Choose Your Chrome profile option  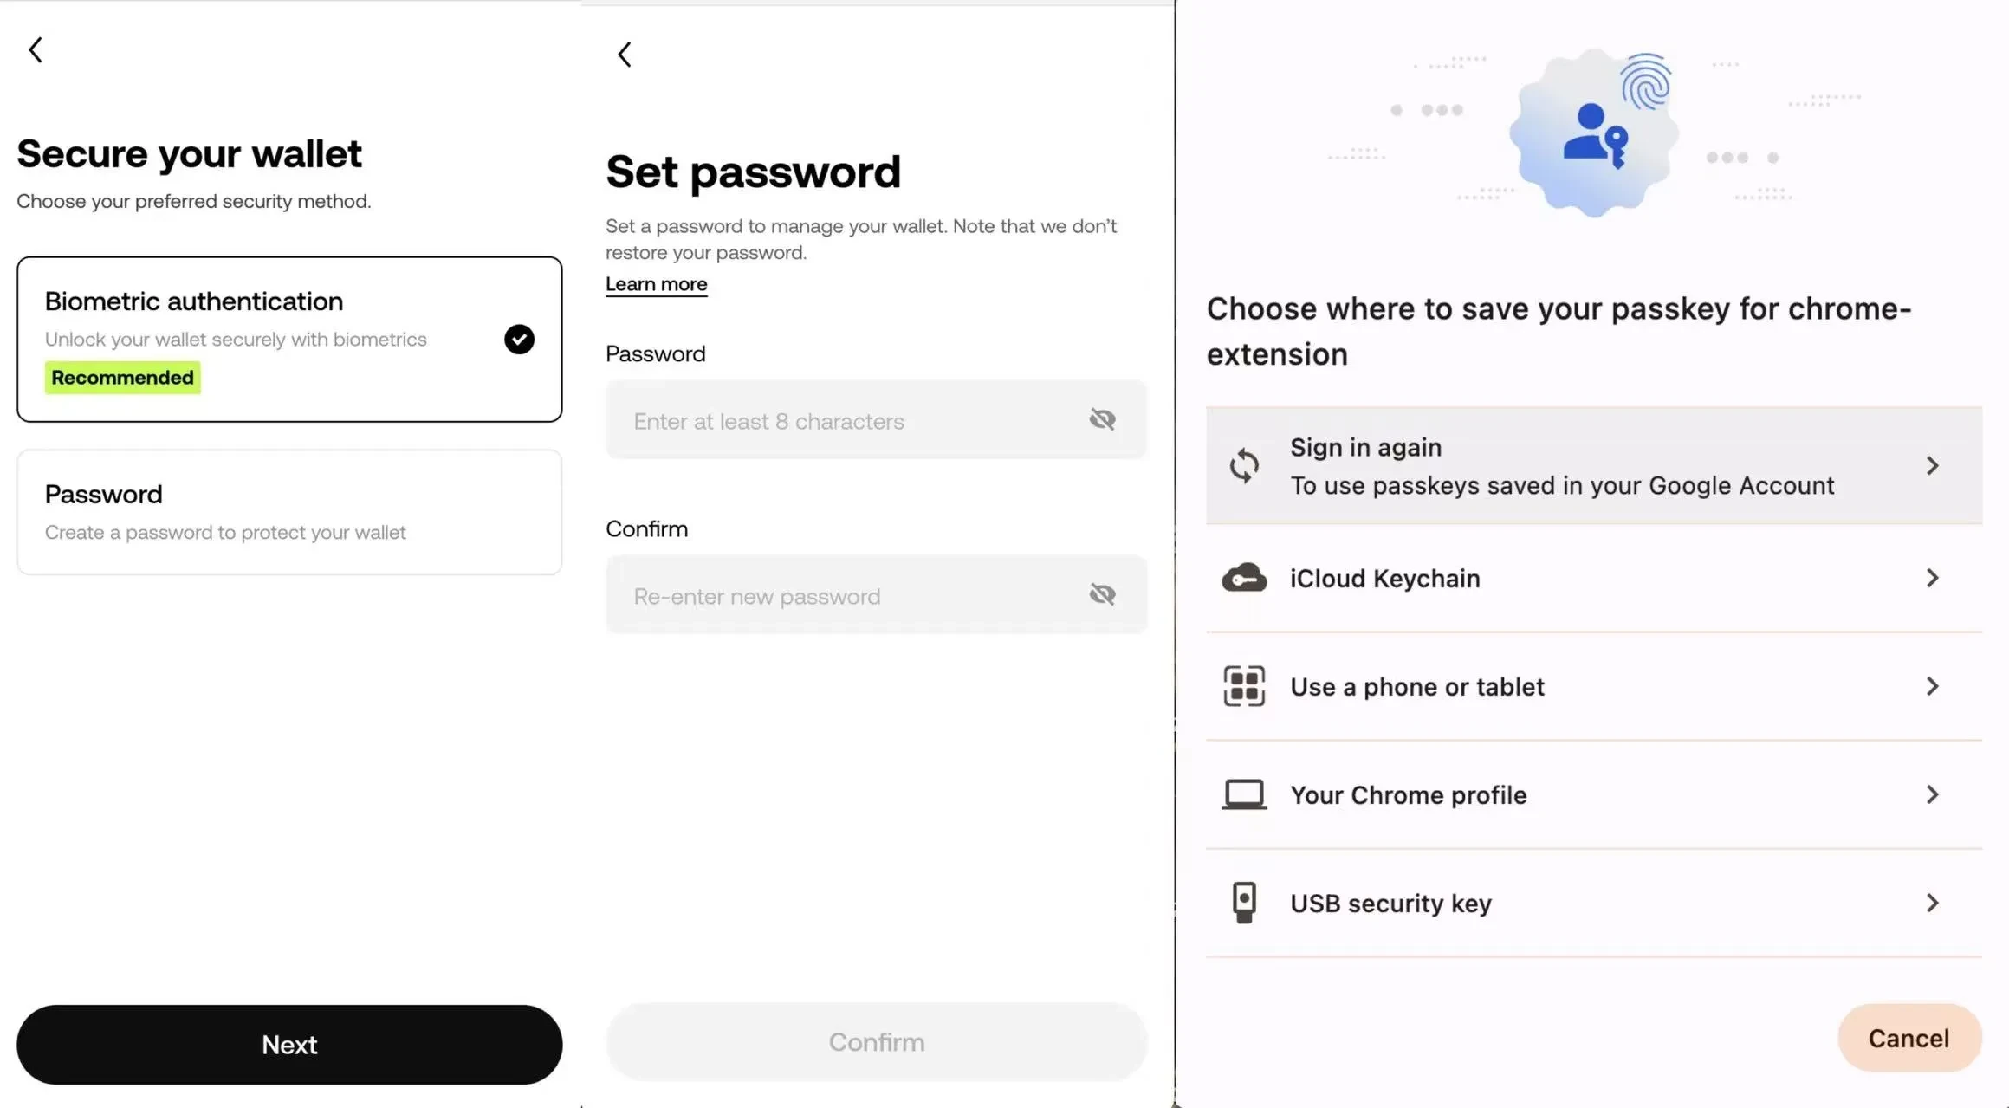click(x=1594, y=794)
